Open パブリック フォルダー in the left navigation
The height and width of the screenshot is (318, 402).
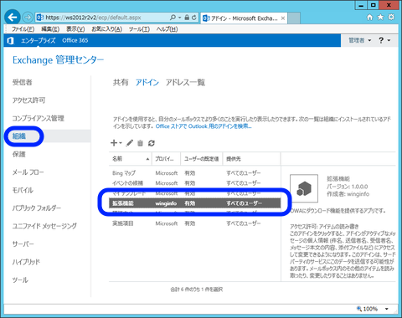[37, 208]
